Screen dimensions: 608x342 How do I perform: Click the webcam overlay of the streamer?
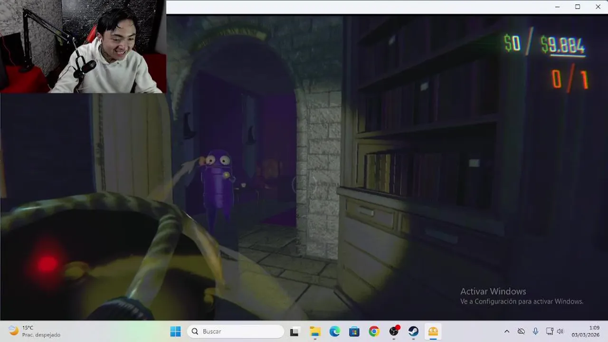click(x=83, y=47)
